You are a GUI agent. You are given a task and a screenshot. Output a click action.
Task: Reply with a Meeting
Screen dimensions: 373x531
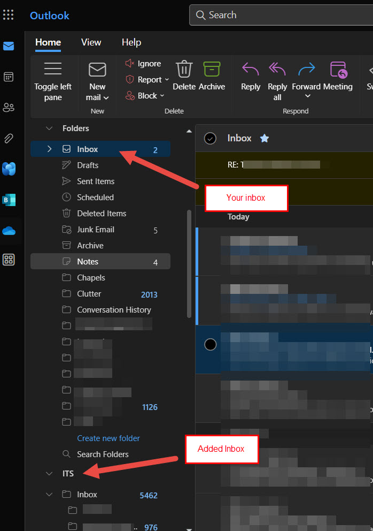click(x=338, y=75)
